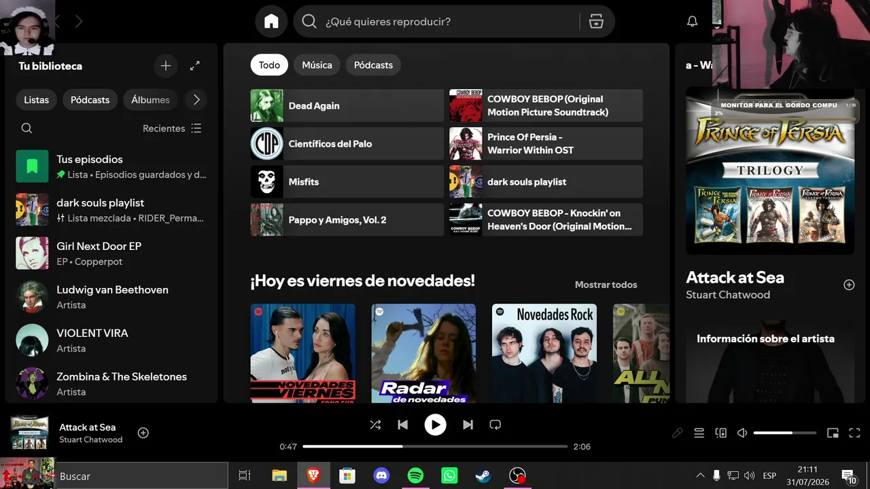Image resolution: width=870 pixels, height=489 pixels.
Task: Open Prince Of Persia Warrior Within OST tile
Action: pyautogui.click(x=546, y=144)
